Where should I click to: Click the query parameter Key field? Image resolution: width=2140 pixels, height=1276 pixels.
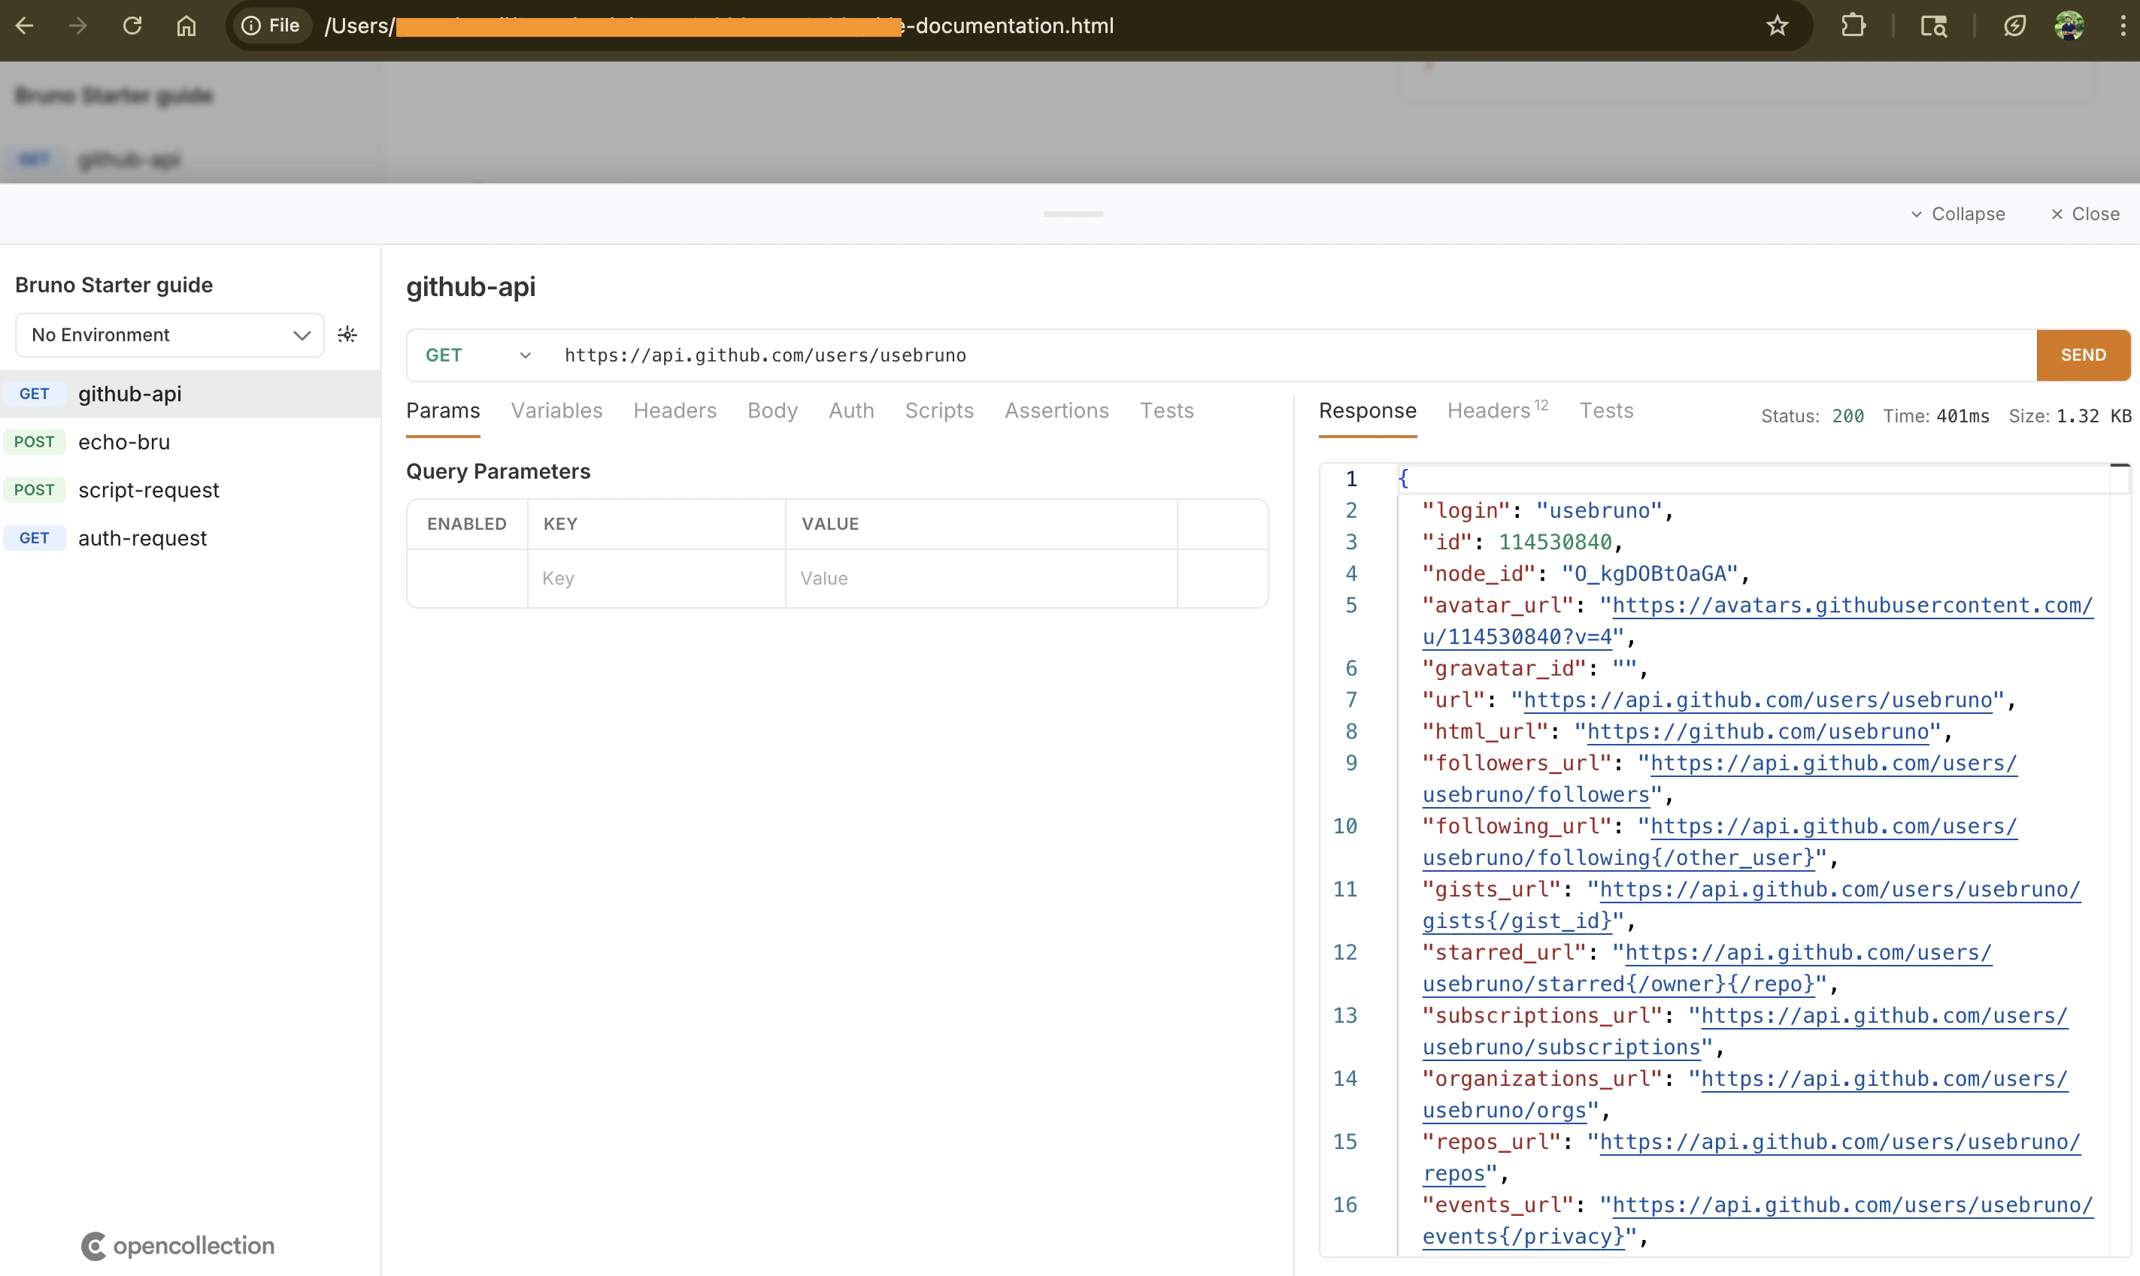pyautogui.click(x=656, y=579)
